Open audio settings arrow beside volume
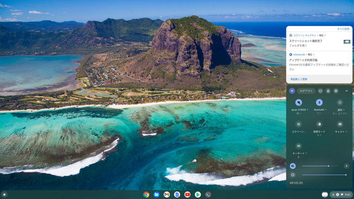 click(346, 166)
